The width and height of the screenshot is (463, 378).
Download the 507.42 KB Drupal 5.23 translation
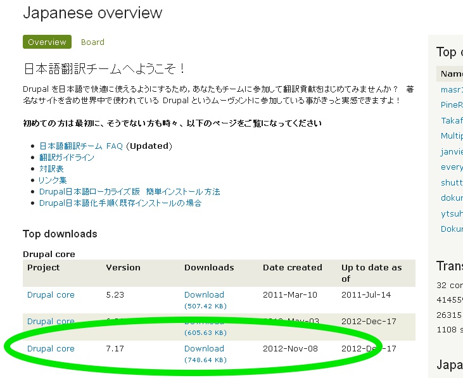pyautogui.click(x=204, y=294)
